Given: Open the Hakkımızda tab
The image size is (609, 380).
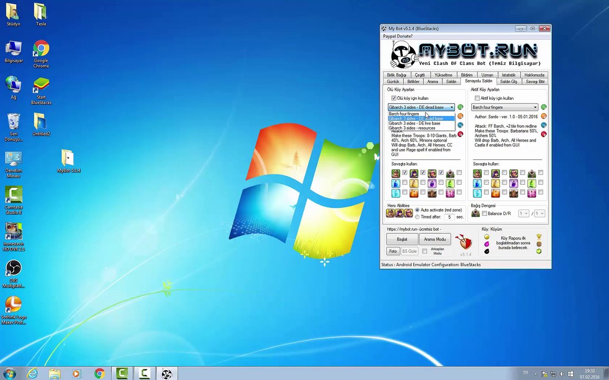Looking at the screenshot, I should click(x=535, y=75).
